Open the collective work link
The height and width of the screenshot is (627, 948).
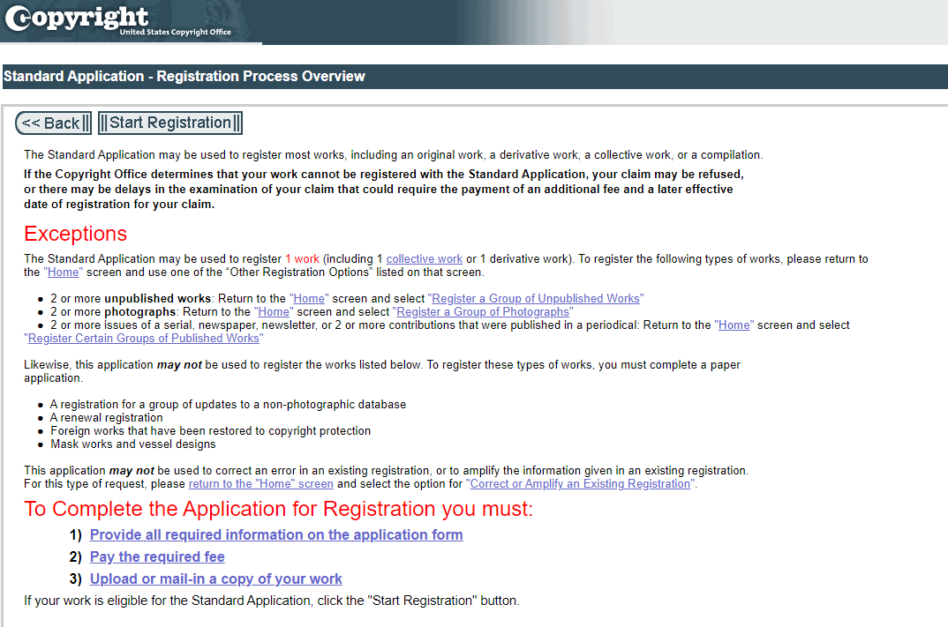click(424, 258)
